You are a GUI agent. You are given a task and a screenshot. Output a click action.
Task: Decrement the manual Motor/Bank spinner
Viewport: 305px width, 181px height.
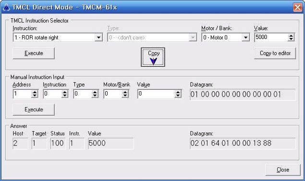coord(125,96)
